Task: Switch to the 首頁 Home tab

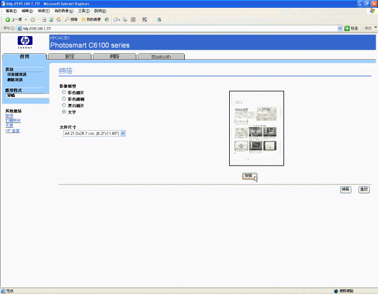Action: (24, 56)
